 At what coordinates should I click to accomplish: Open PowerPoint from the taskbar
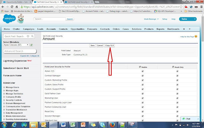coord(83,125)
